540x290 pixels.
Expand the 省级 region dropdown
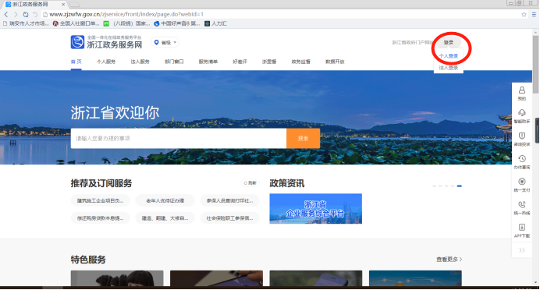165,43
